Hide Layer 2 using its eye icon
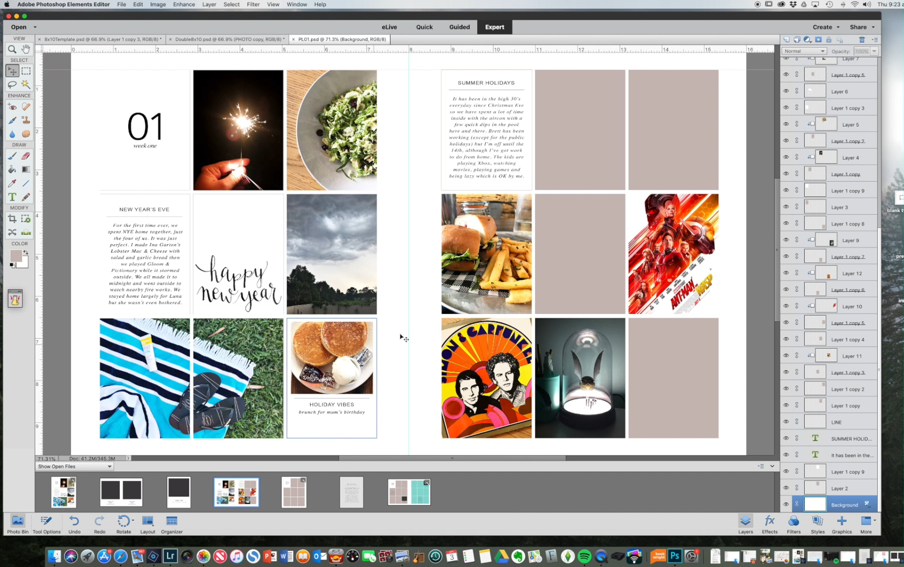Screen dimensions: 904x567 (786, 488)
